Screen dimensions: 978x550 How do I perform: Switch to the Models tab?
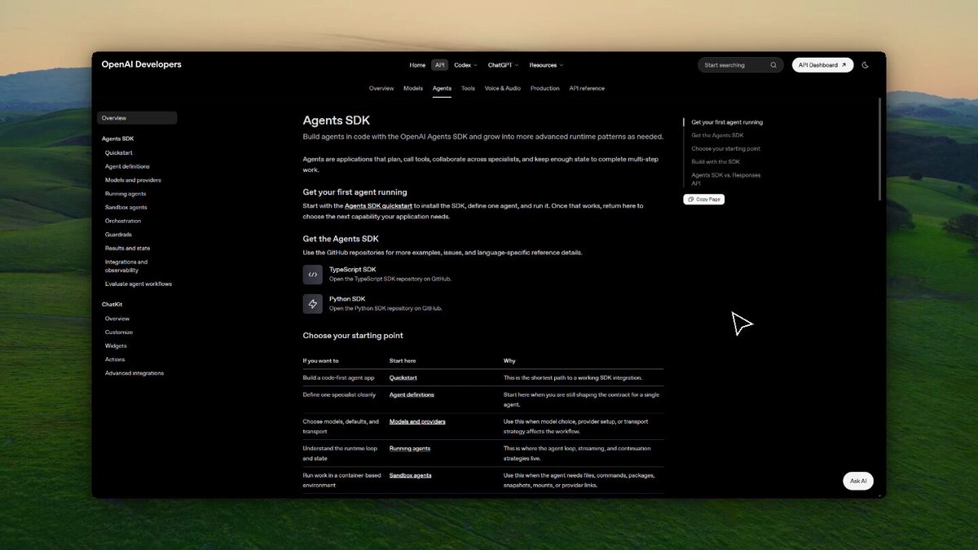(413, 88)
